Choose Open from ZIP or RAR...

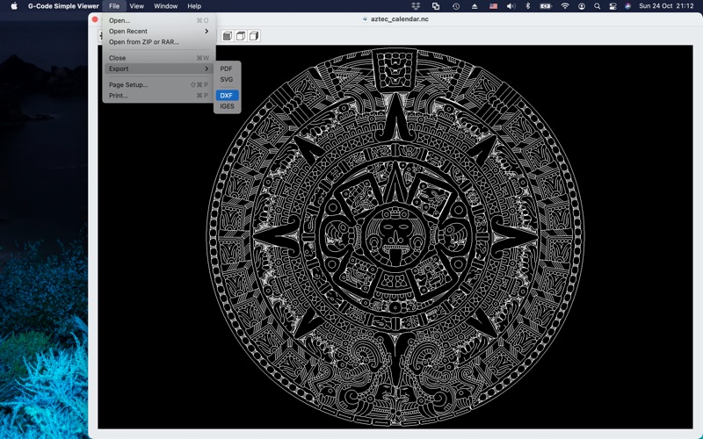pyautogui.click(x=159, y=42)
